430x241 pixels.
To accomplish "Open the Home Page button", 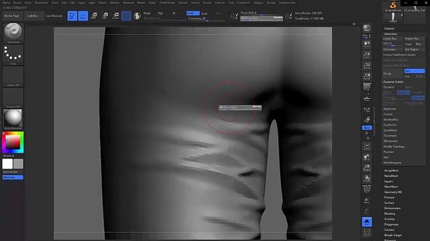I will coord(12,16).
